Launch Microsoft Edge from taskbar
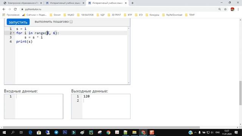The width and height of the screenshot is (242, 136). click(x=30, y=133)
